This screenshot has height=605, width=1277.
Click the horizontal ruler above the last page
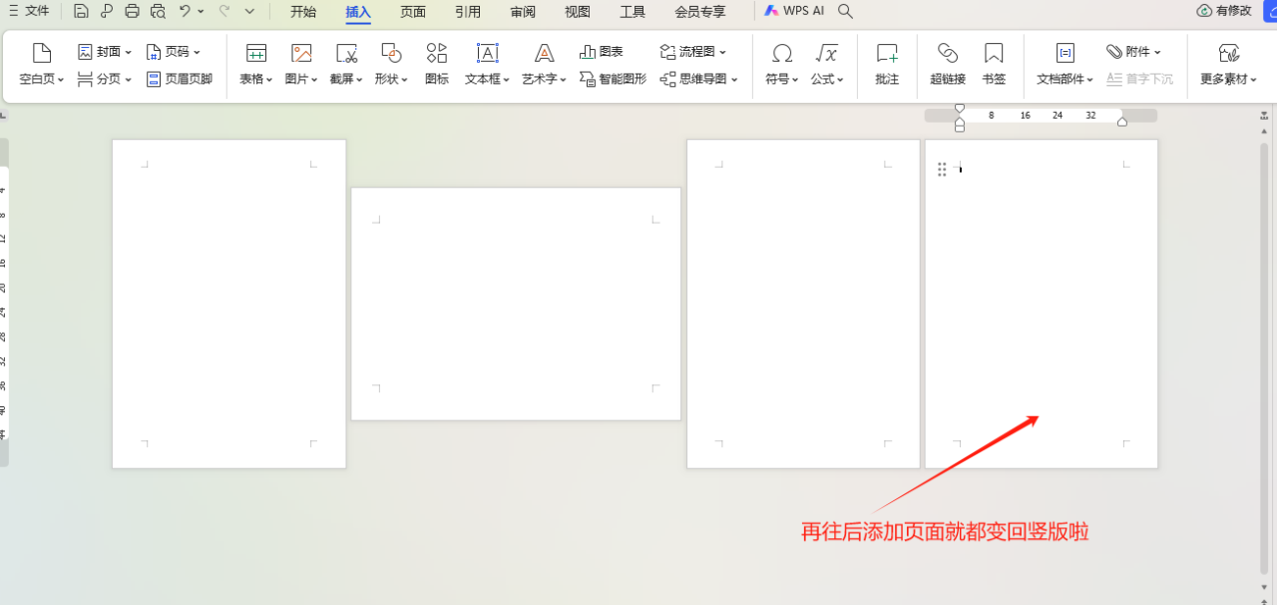(x=1041, y=116)
